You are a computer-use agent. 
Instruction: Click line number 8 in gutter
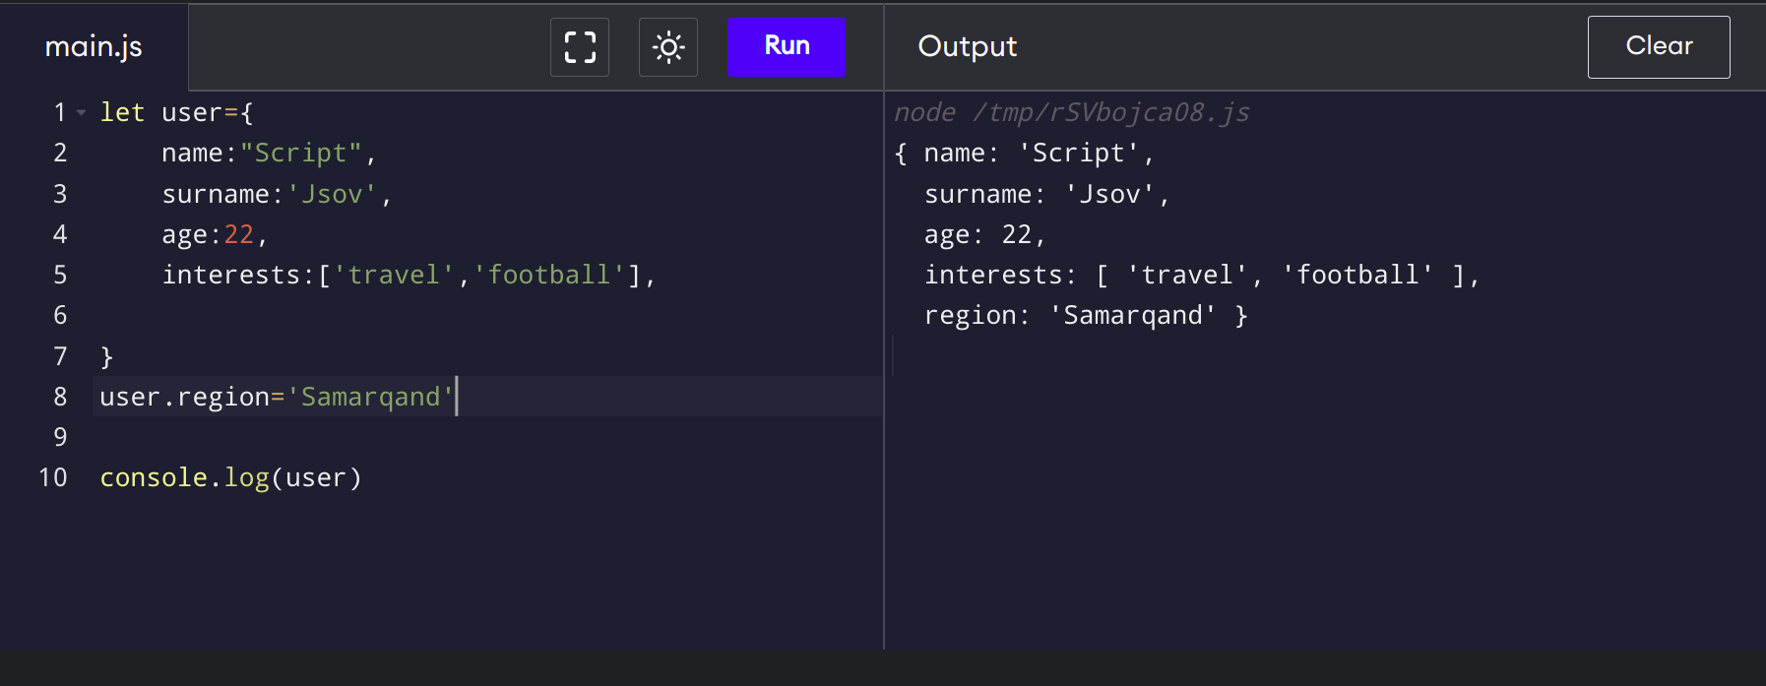(x=60, y=397)
